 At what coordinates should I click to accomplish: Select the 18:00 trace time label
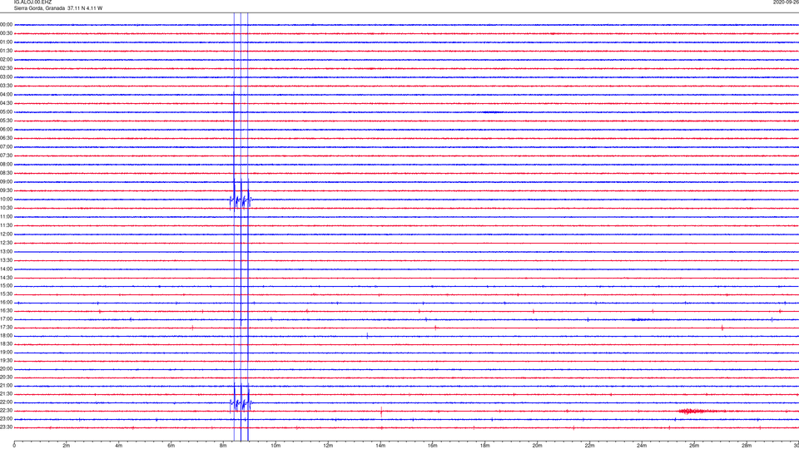point(7,335)
